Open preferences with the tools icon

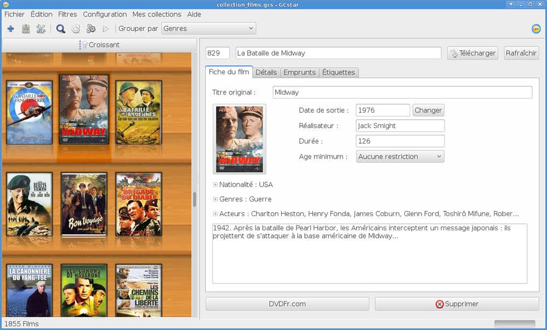41,28
